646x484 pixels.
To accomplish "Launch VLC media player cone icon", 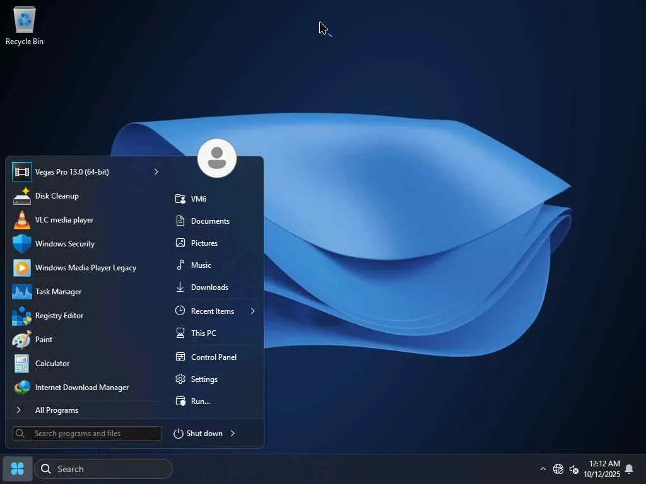I will pos(21,220).
